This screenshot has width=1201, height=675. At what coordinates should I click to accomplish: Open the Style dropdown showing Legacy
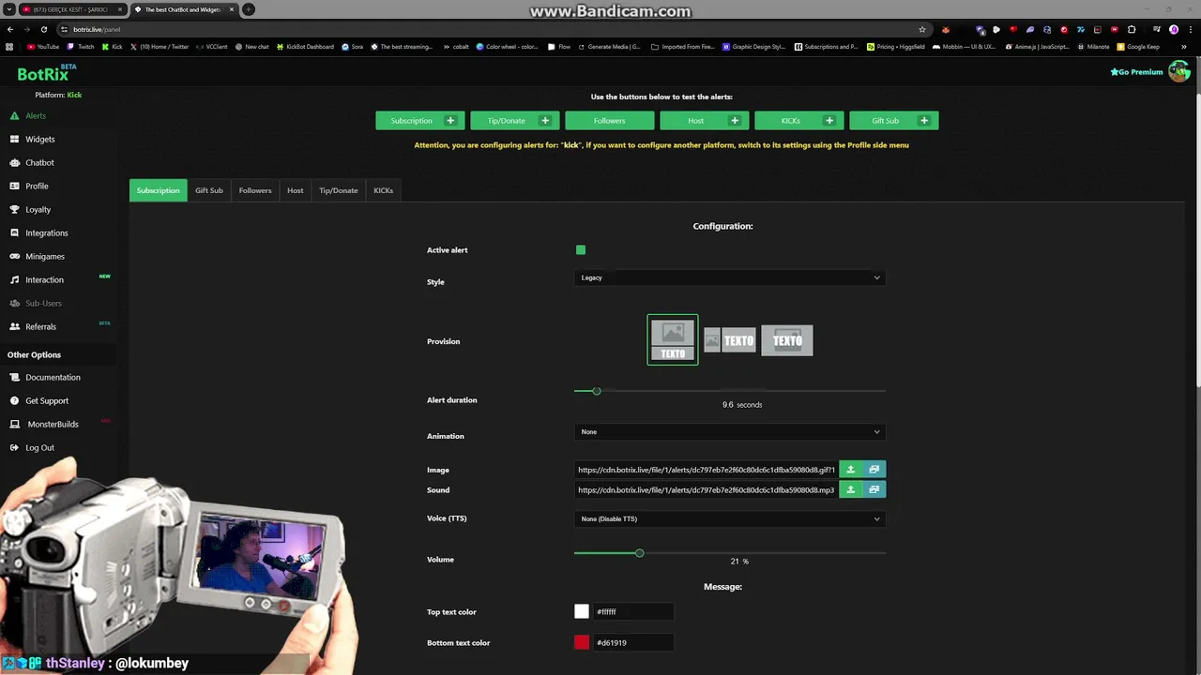[x=730, y=277]
